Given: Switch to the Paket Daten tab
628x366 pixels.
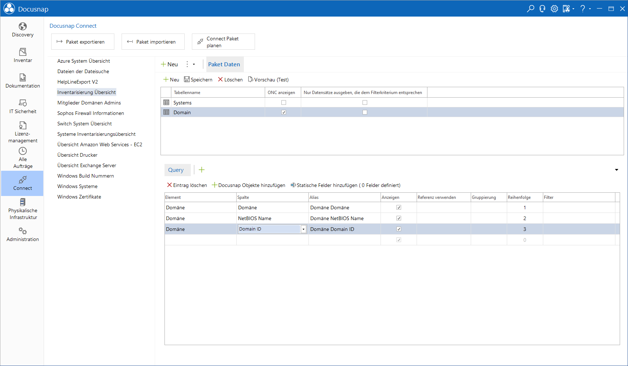Looking at the screenshot, I should click(224, 64).
